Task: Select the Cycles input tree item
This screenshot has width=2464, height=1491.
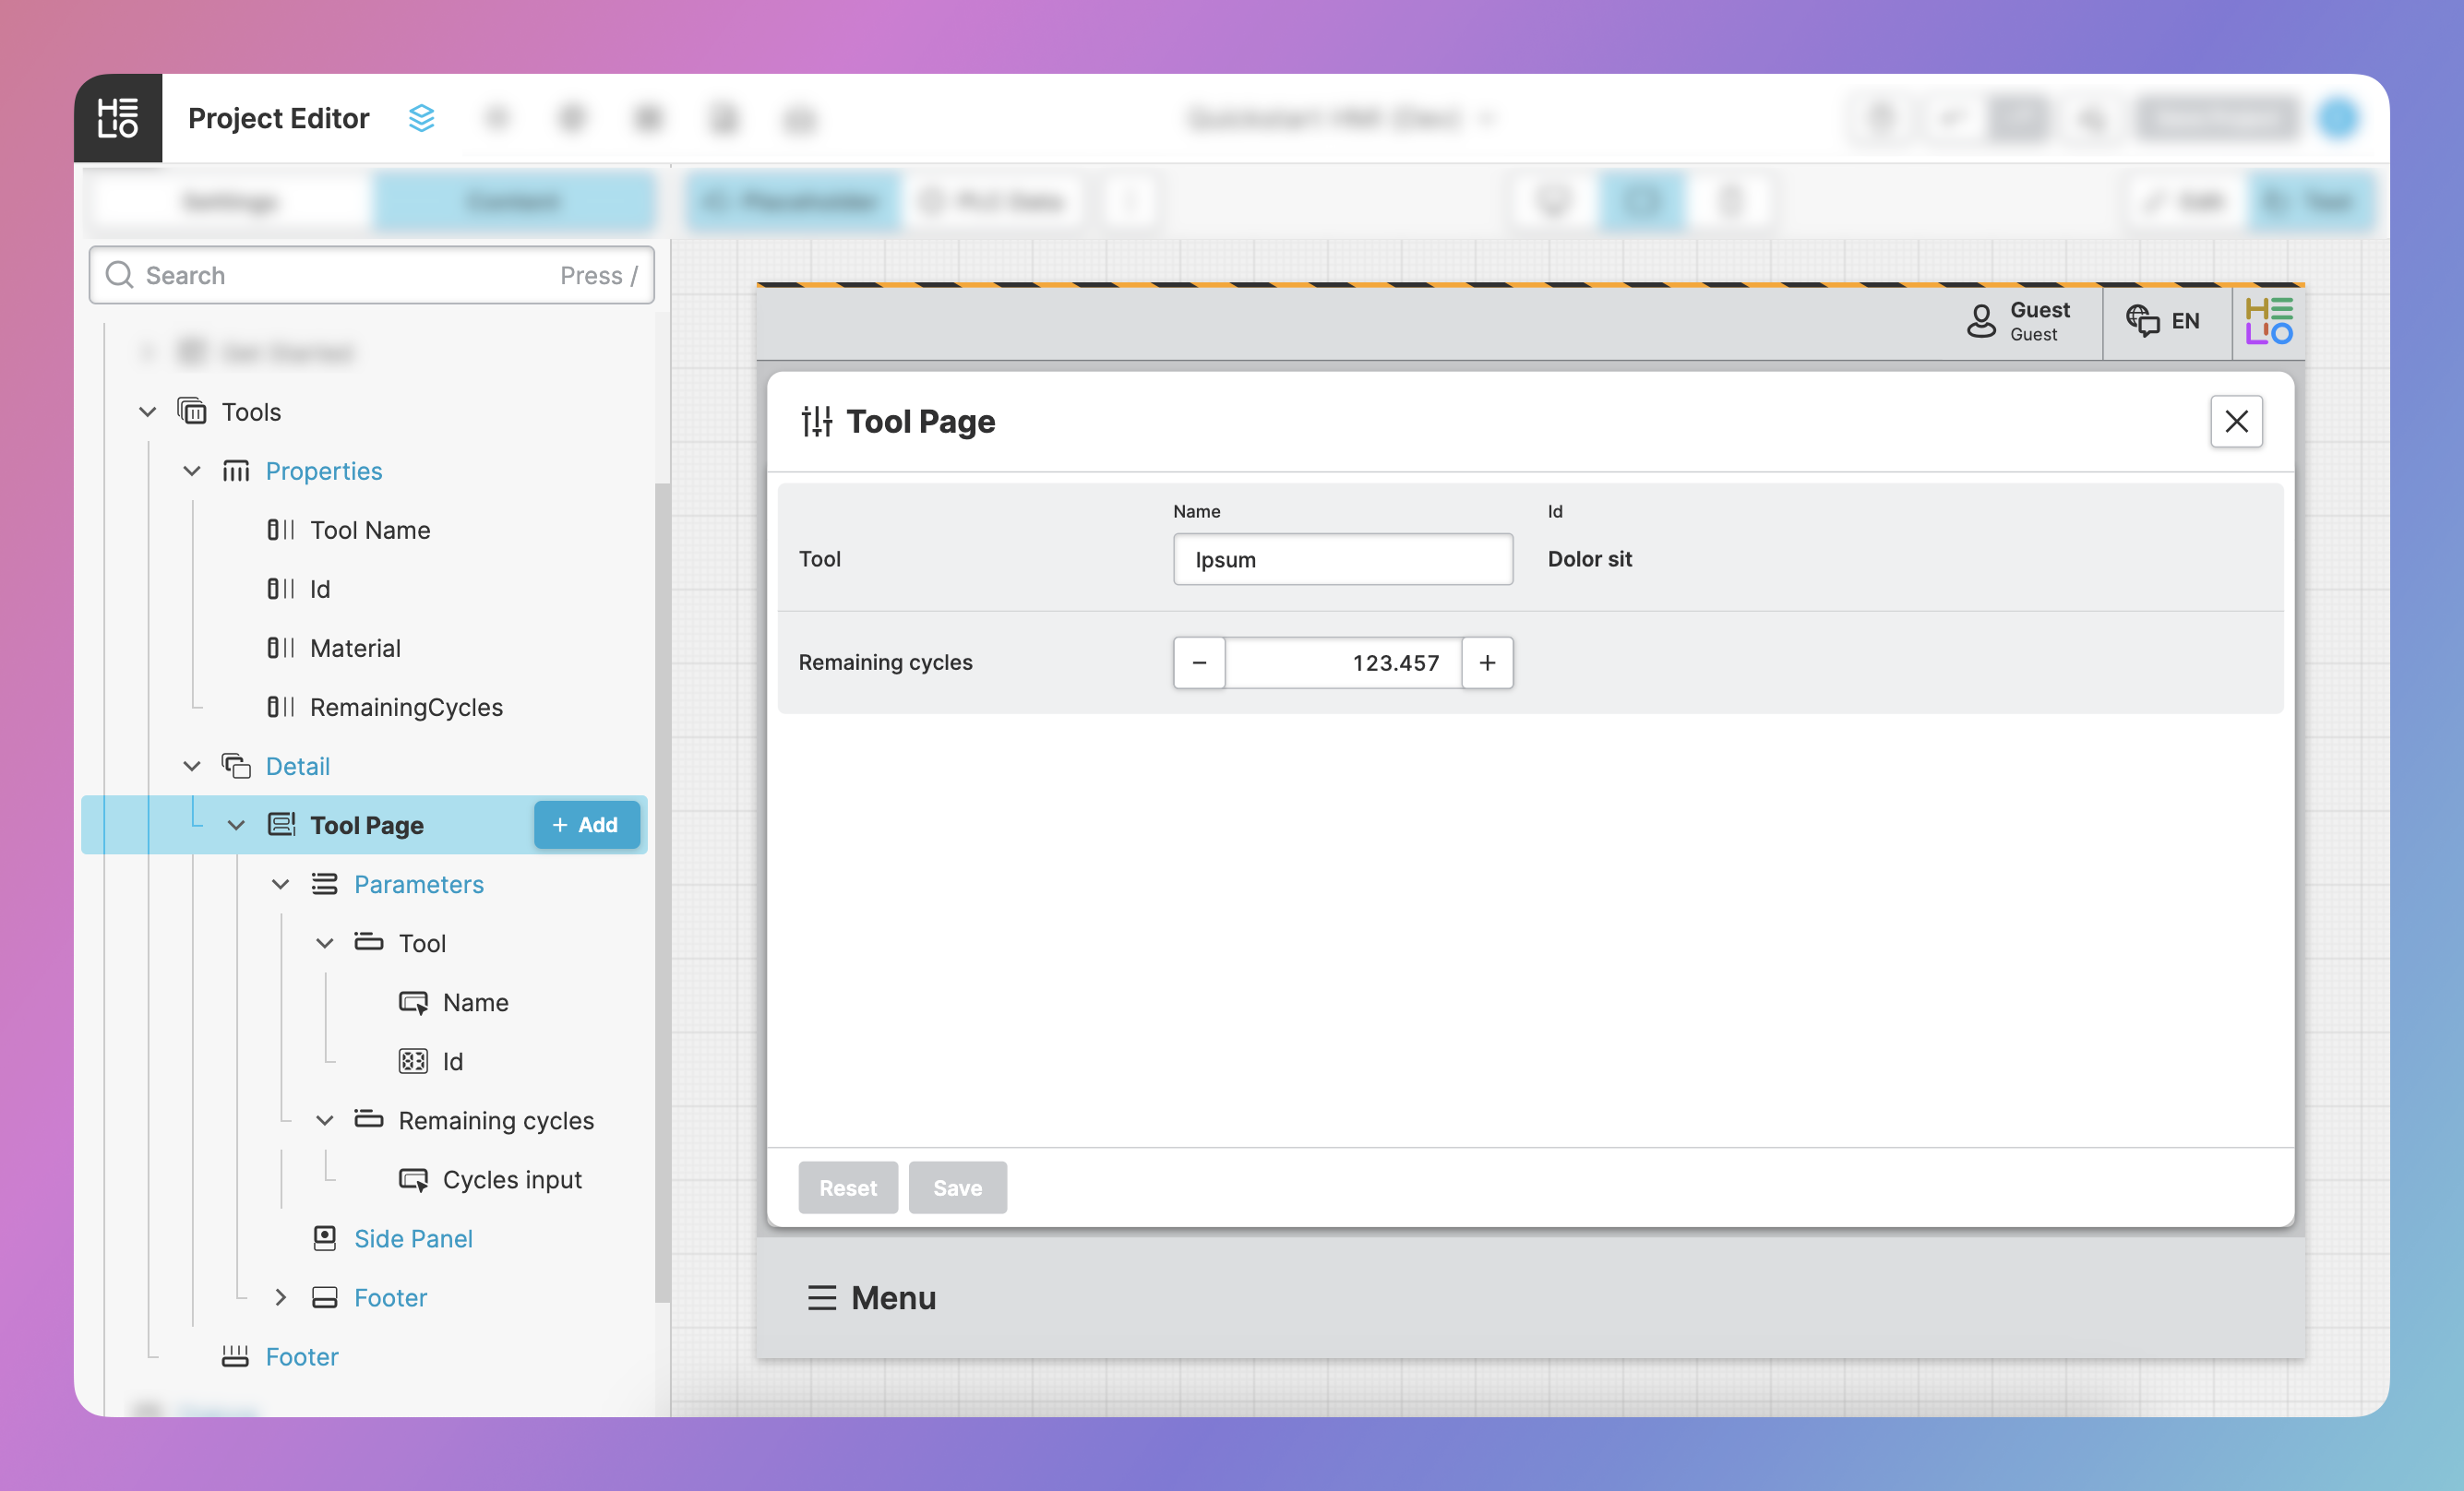Action: pyautogui.click(x=511, y=1179)
